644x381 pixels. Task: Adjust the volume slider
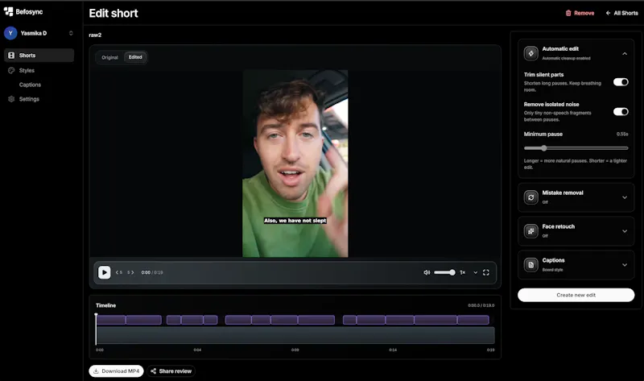click(444, 272)
